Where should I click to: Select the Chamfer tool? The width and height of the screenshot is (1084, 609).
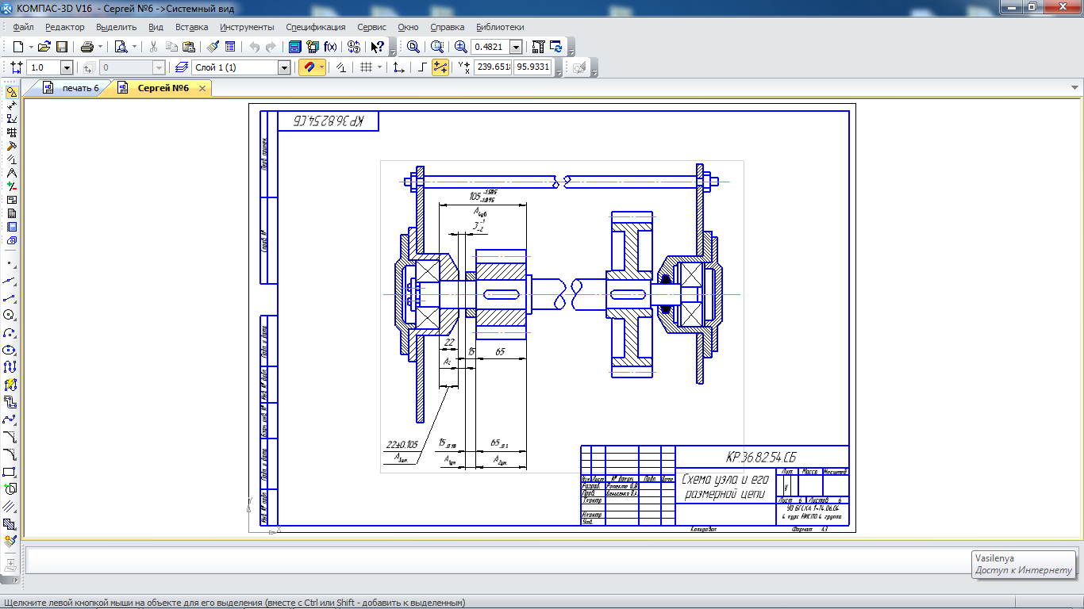(x=10, y=437)
